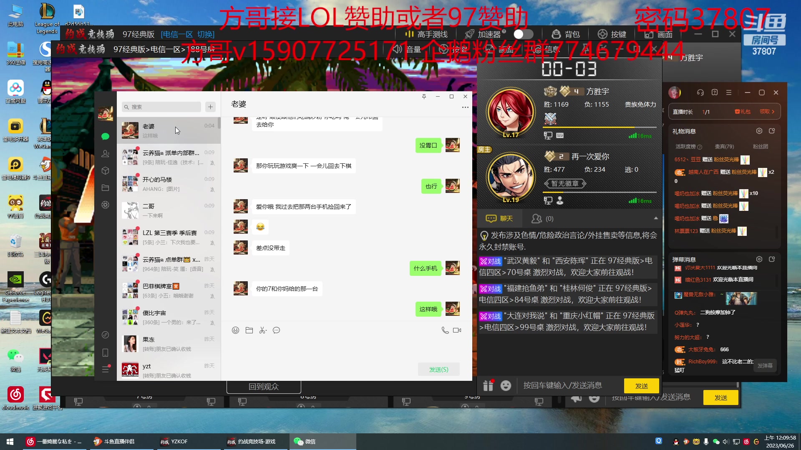Viewport: 801px width, 450px height.
Task: Pop out the 弹幕消息 panel
Action: (772, 259)
